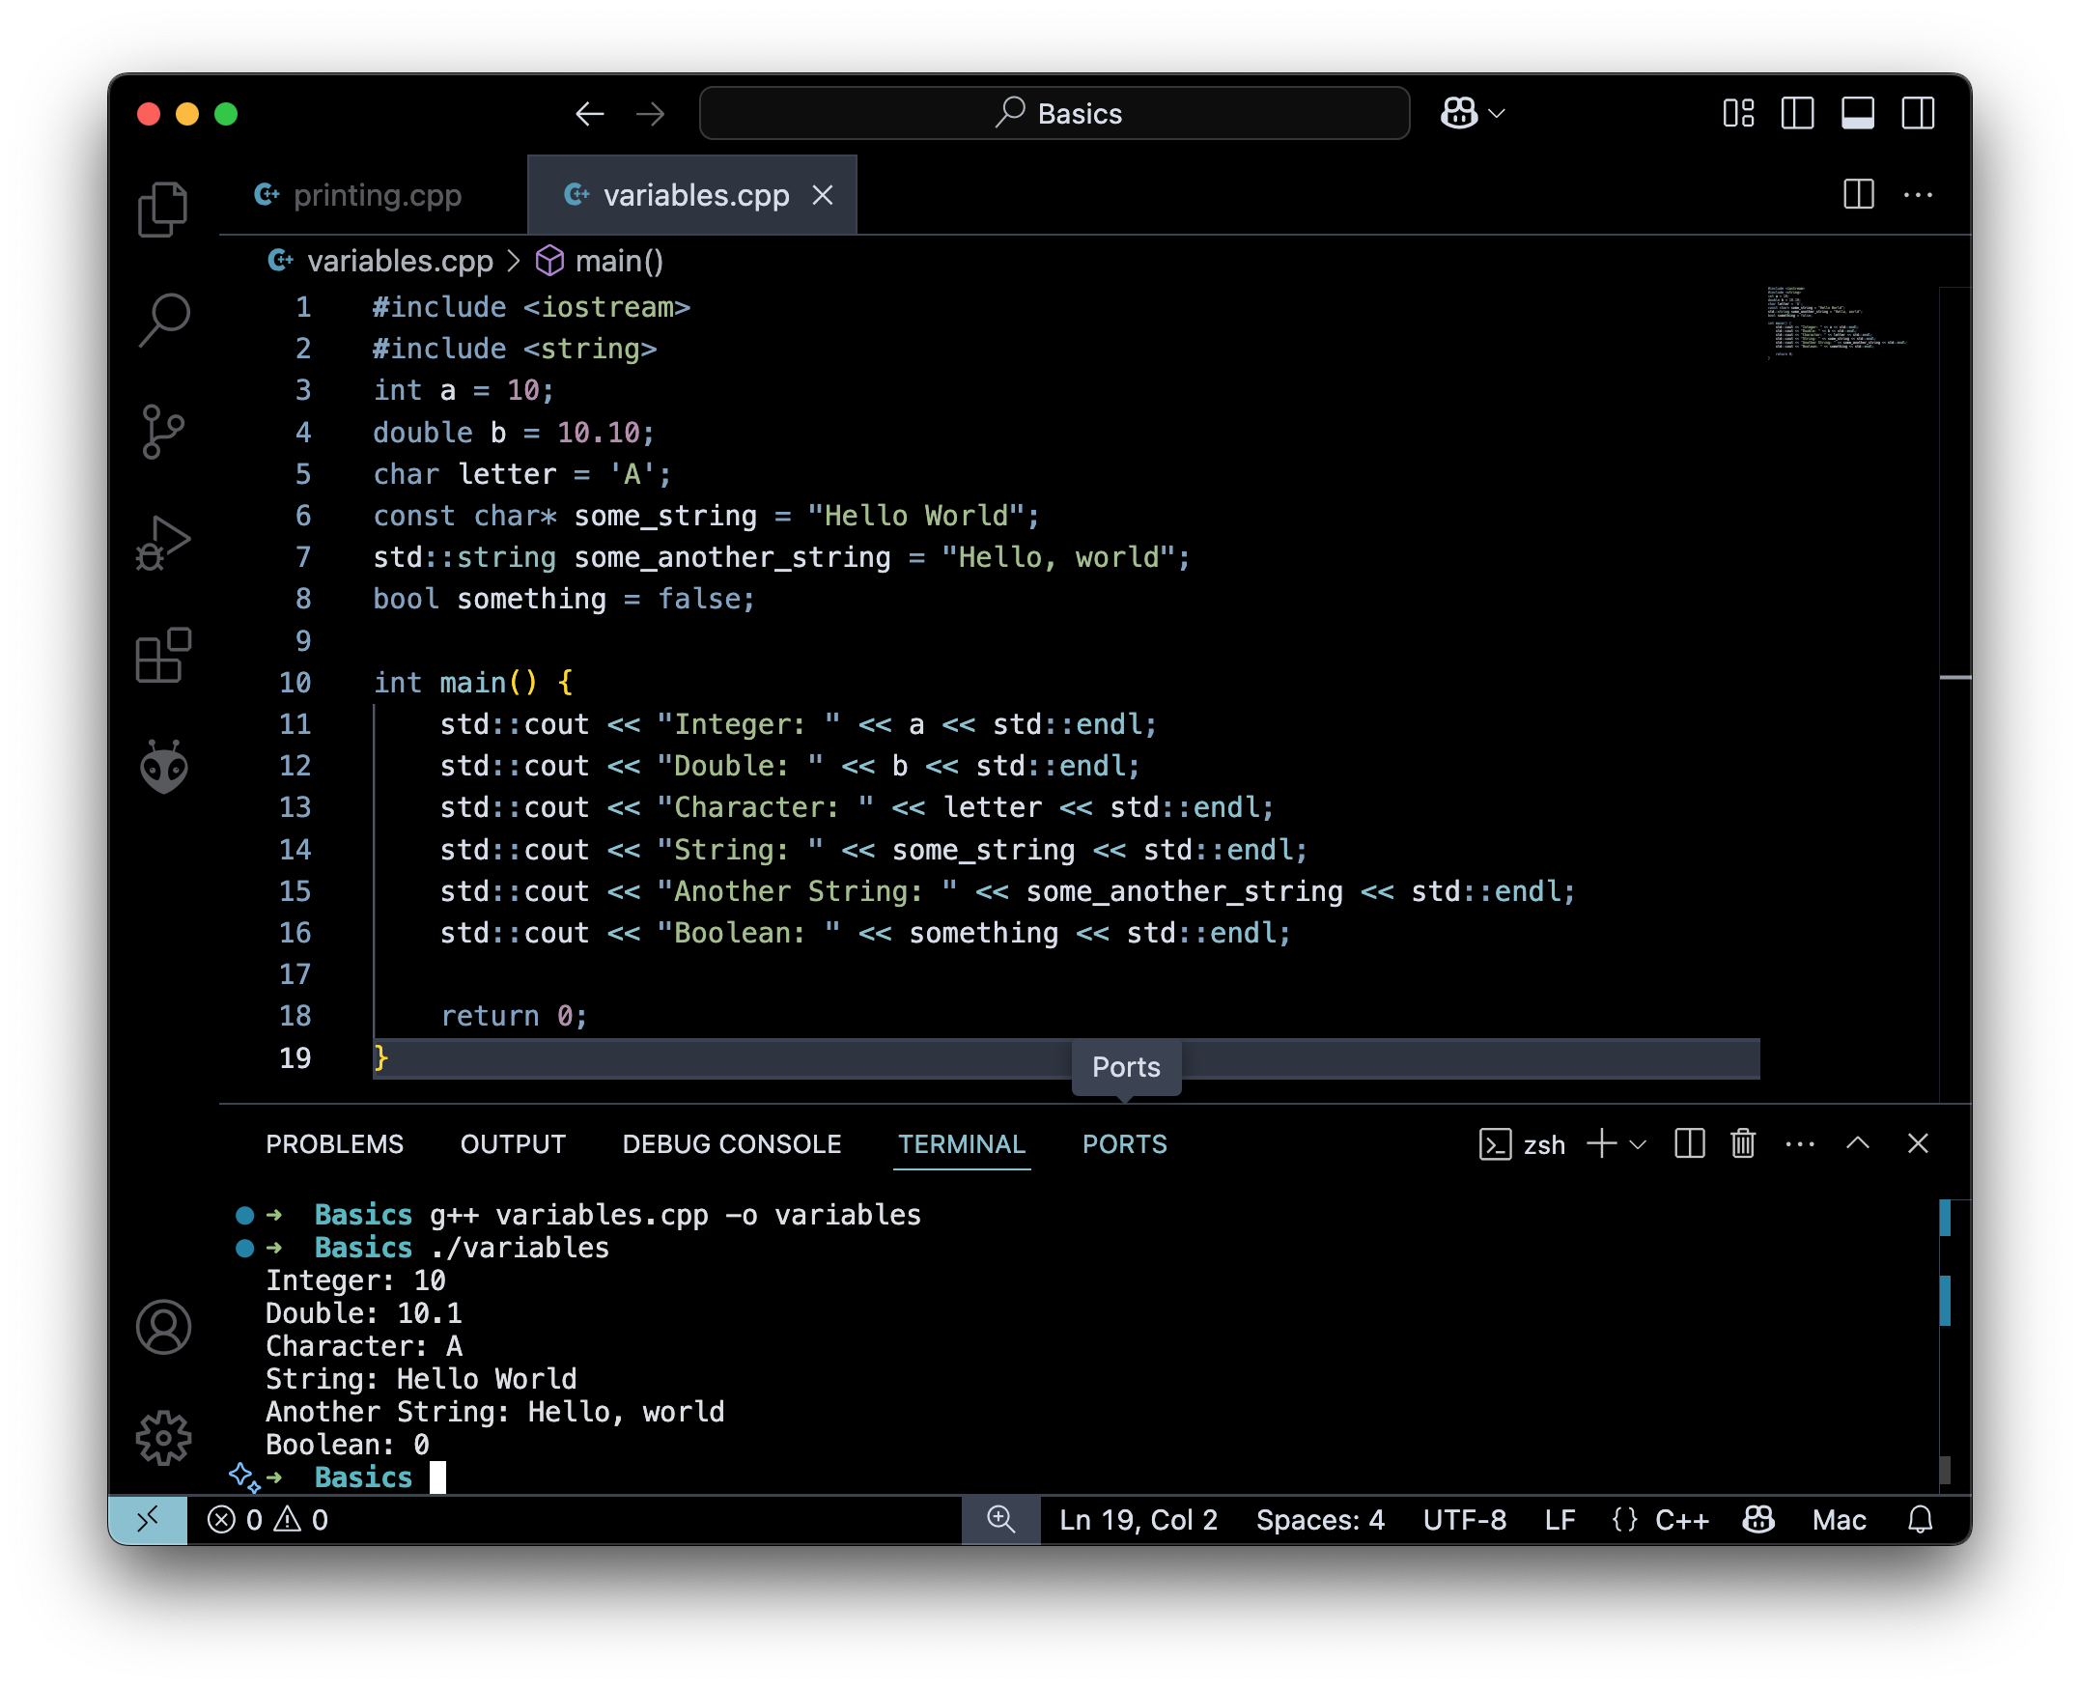Open the Copilot chat icon in activity bar
The image size is (2080, 1688).
click(x=163, y=767)
